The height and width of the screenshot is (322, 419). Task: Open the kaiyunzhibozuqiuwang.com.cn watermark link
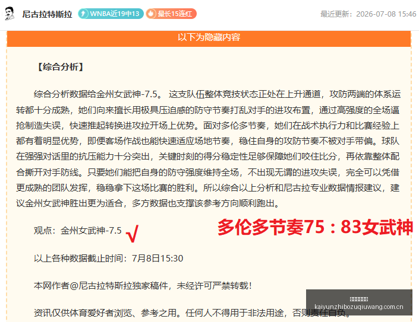click(359, 307)
